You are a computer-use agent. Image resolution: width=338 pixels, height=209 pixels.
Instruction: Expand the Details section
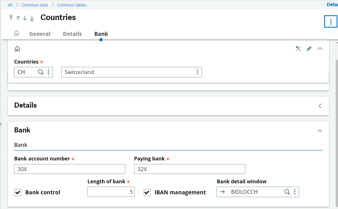(x=320, y=106)
